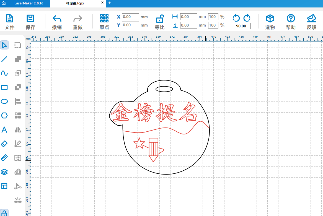
Task: Click the rotation angle field showing 90.00
Action: coord(241,26)
